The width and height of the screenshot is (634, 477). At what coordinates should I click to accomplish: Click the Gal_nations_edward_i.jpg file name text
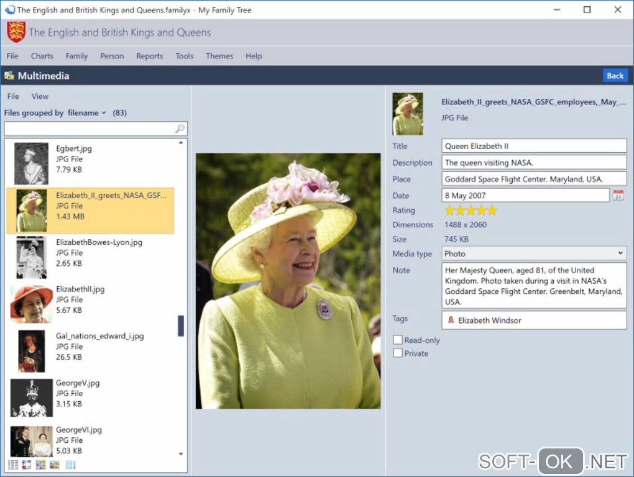click(x=100, y=336)
